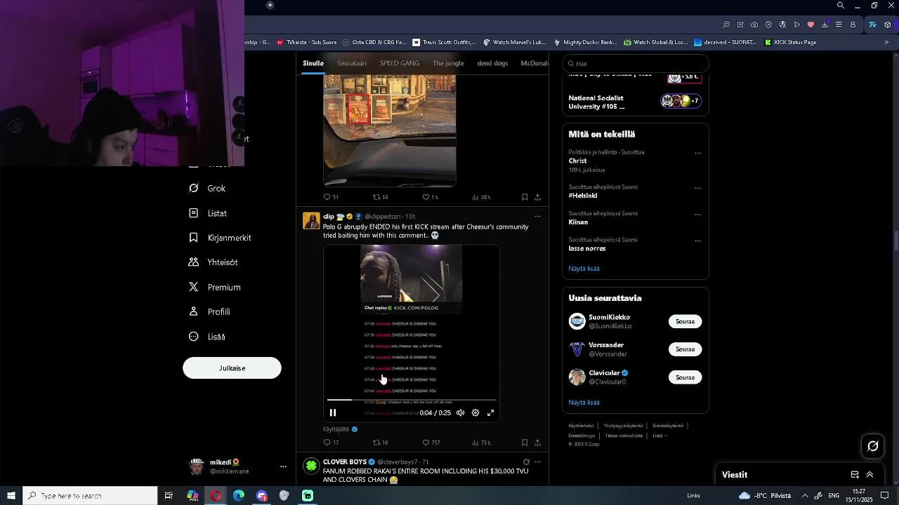Follow Vorssander
This screenshot has width=899, height=505.
(685, 349)
